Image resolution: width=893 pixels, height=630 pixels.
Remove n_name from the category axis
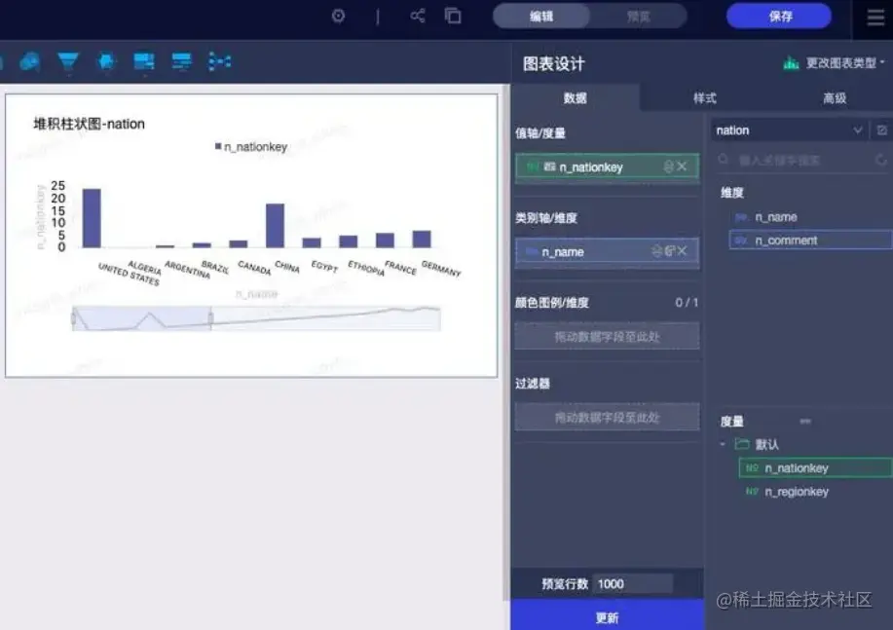click(683, 250)
